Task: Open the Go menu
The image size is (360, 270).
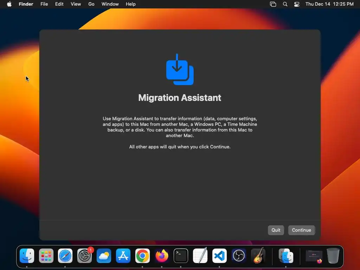Action: pos(91,4)
